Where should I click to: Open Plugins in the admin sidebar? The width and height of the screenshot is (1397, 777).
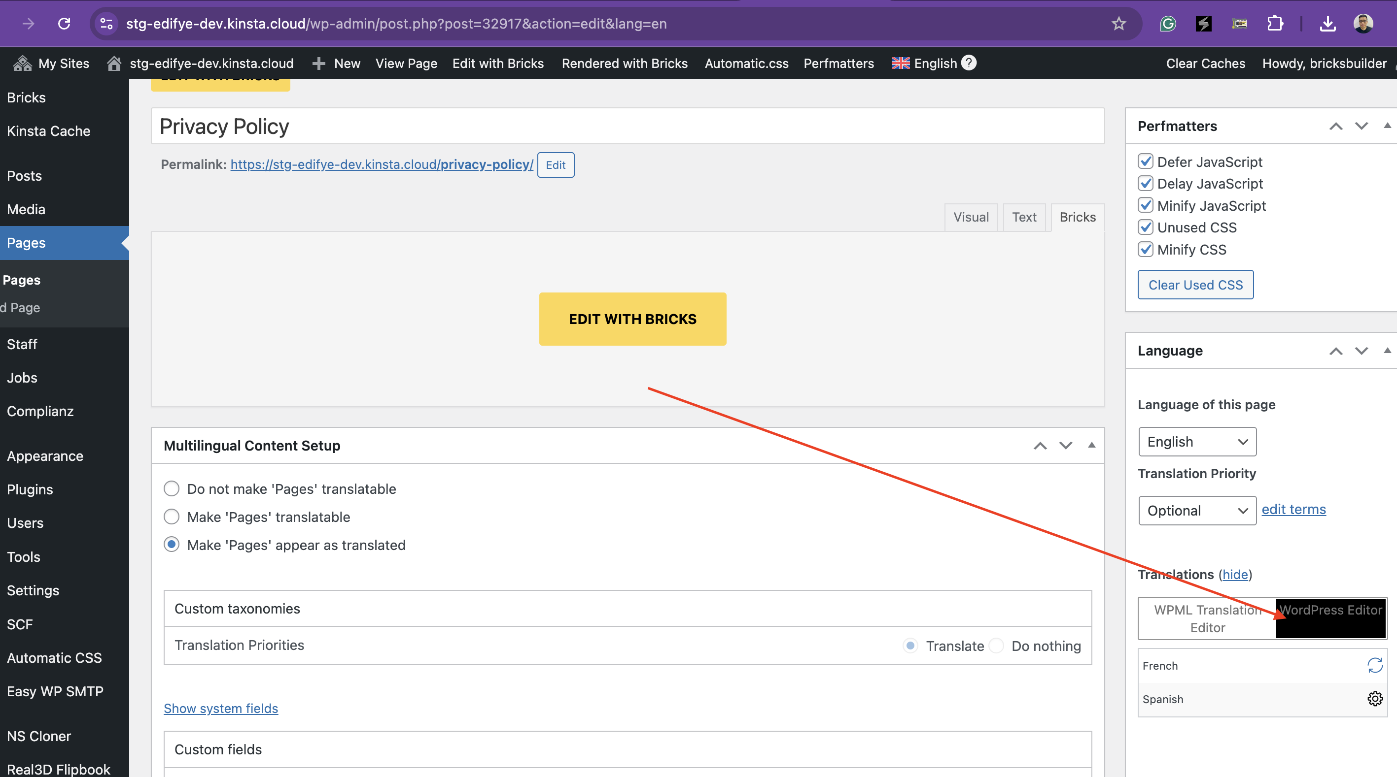(30, 489)
